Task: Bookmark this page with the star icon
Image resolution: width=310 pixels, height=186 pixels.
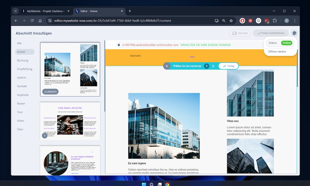Action: [231, 21]
